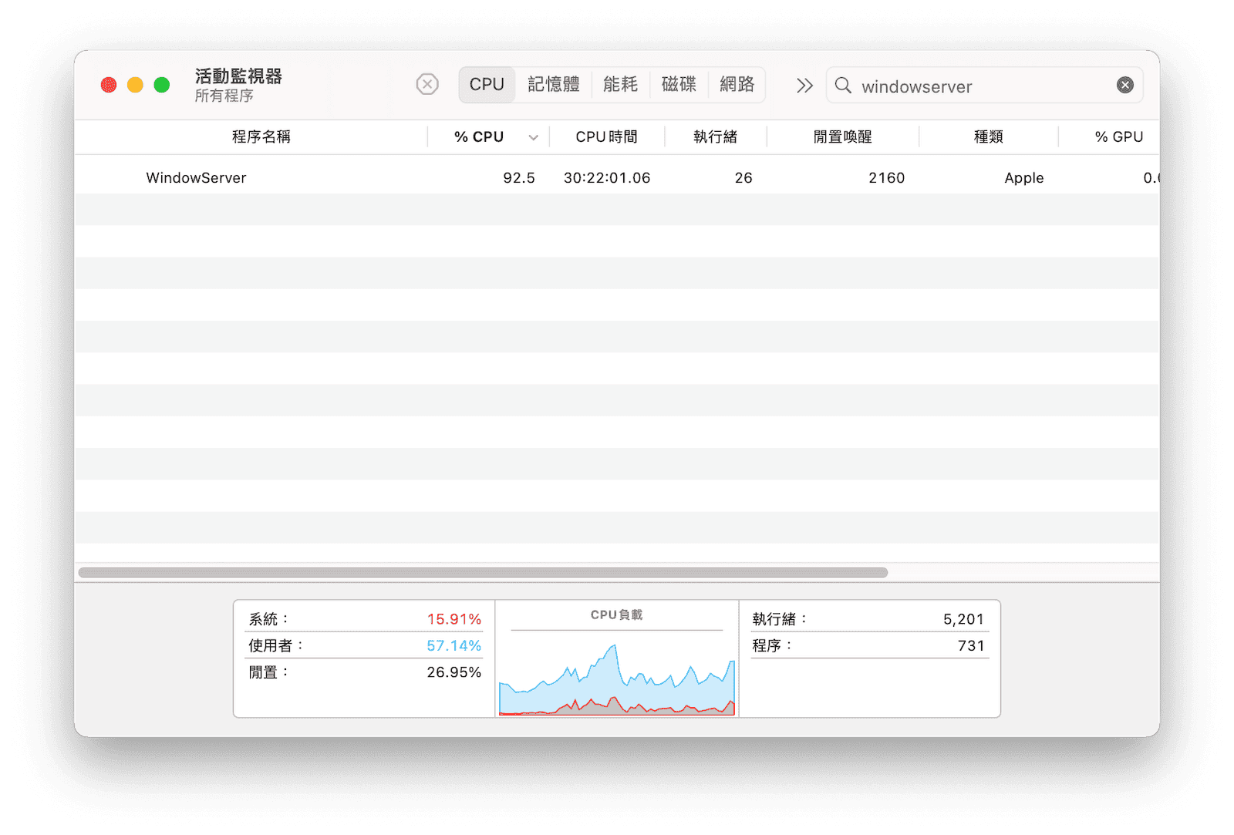Image resolution: width=1234 pixels, height=835 pixels.
Task: Open the 能耗 tab
Action: click(620, 85)
